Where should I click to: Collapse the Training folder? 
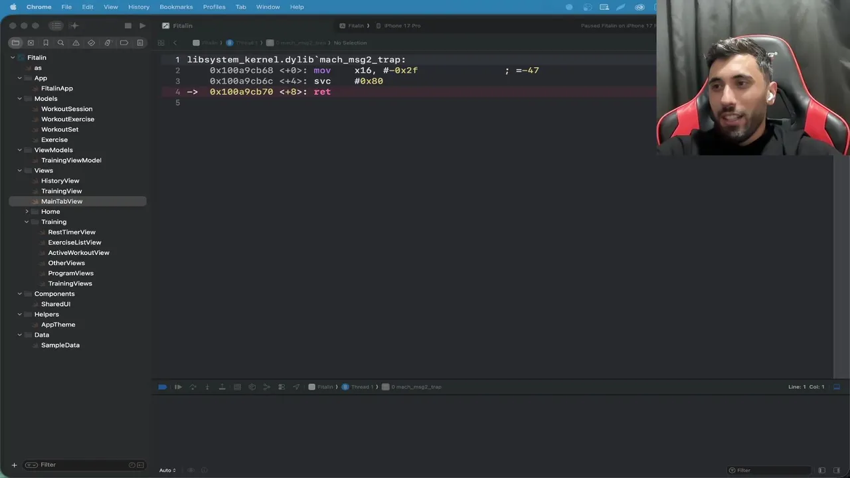click(27, 222)
